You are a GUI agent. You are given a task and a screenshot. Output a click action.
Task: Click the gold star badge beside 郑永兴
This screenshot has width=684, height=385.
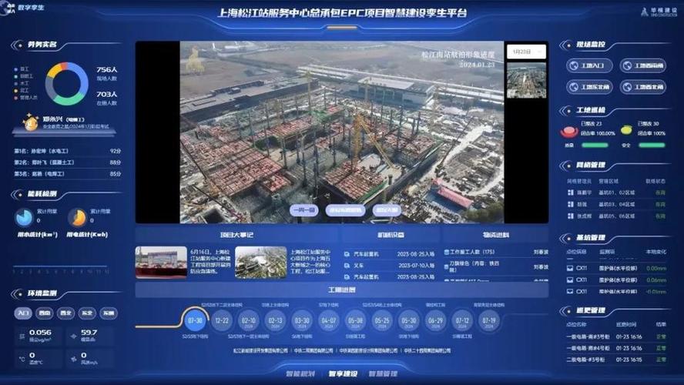pos(31,122)
